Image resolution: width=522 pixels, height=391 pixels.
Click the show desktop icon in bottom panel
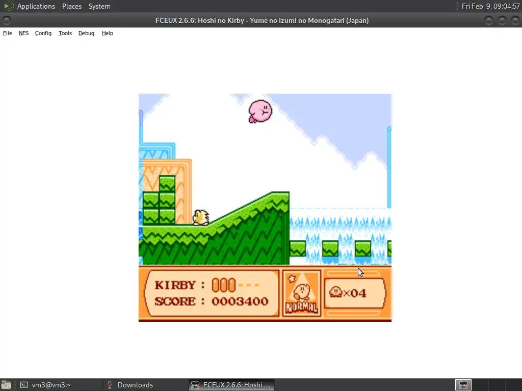(6, 385)
